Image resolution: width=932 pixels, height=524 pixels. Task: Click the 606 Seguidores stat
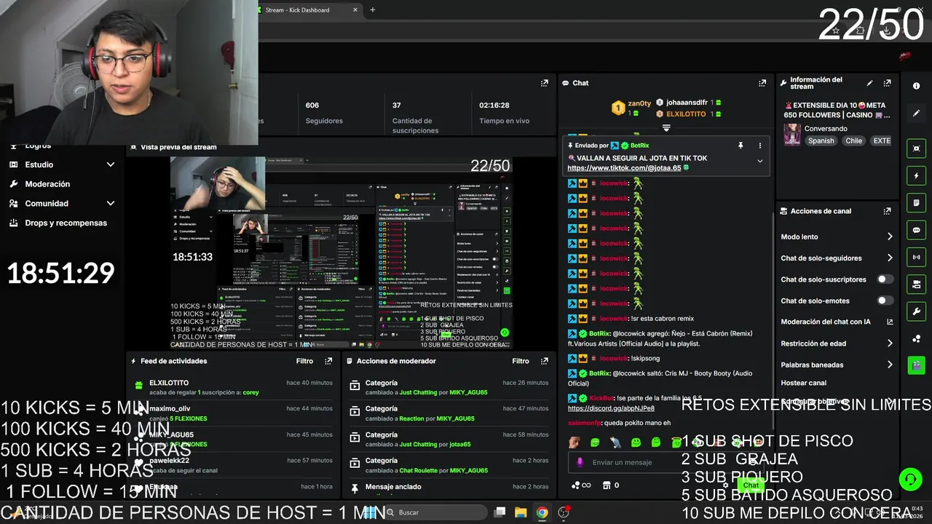323,112
